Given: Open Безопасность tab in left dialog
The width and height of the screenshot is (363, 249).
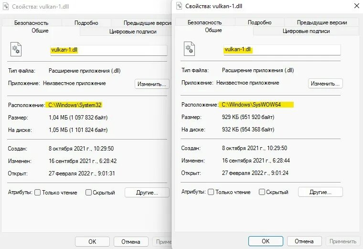Looking at the screenshot, I should coord(32,22).
